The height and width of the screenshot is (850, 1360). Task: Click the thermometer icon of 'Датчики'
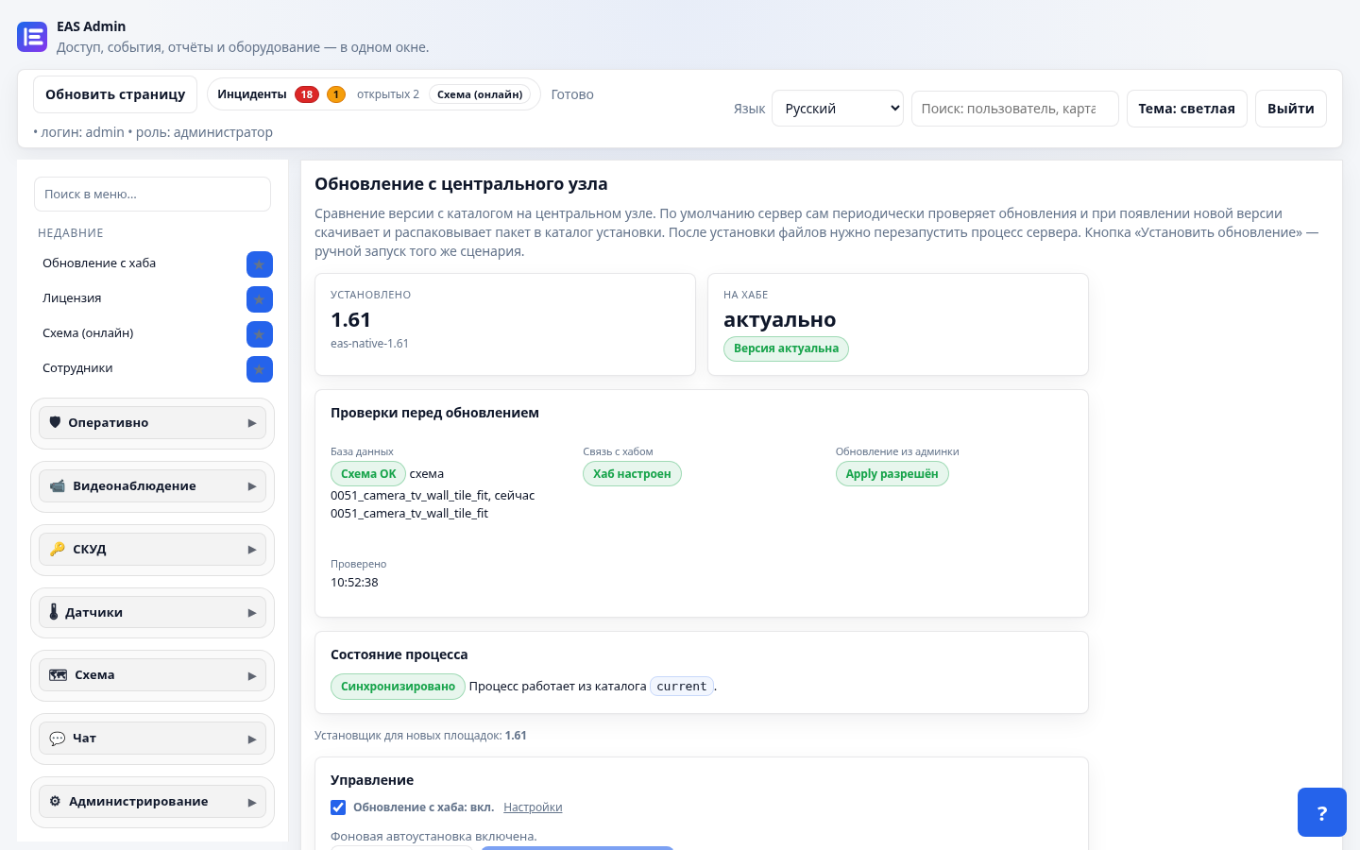(54, 612)
